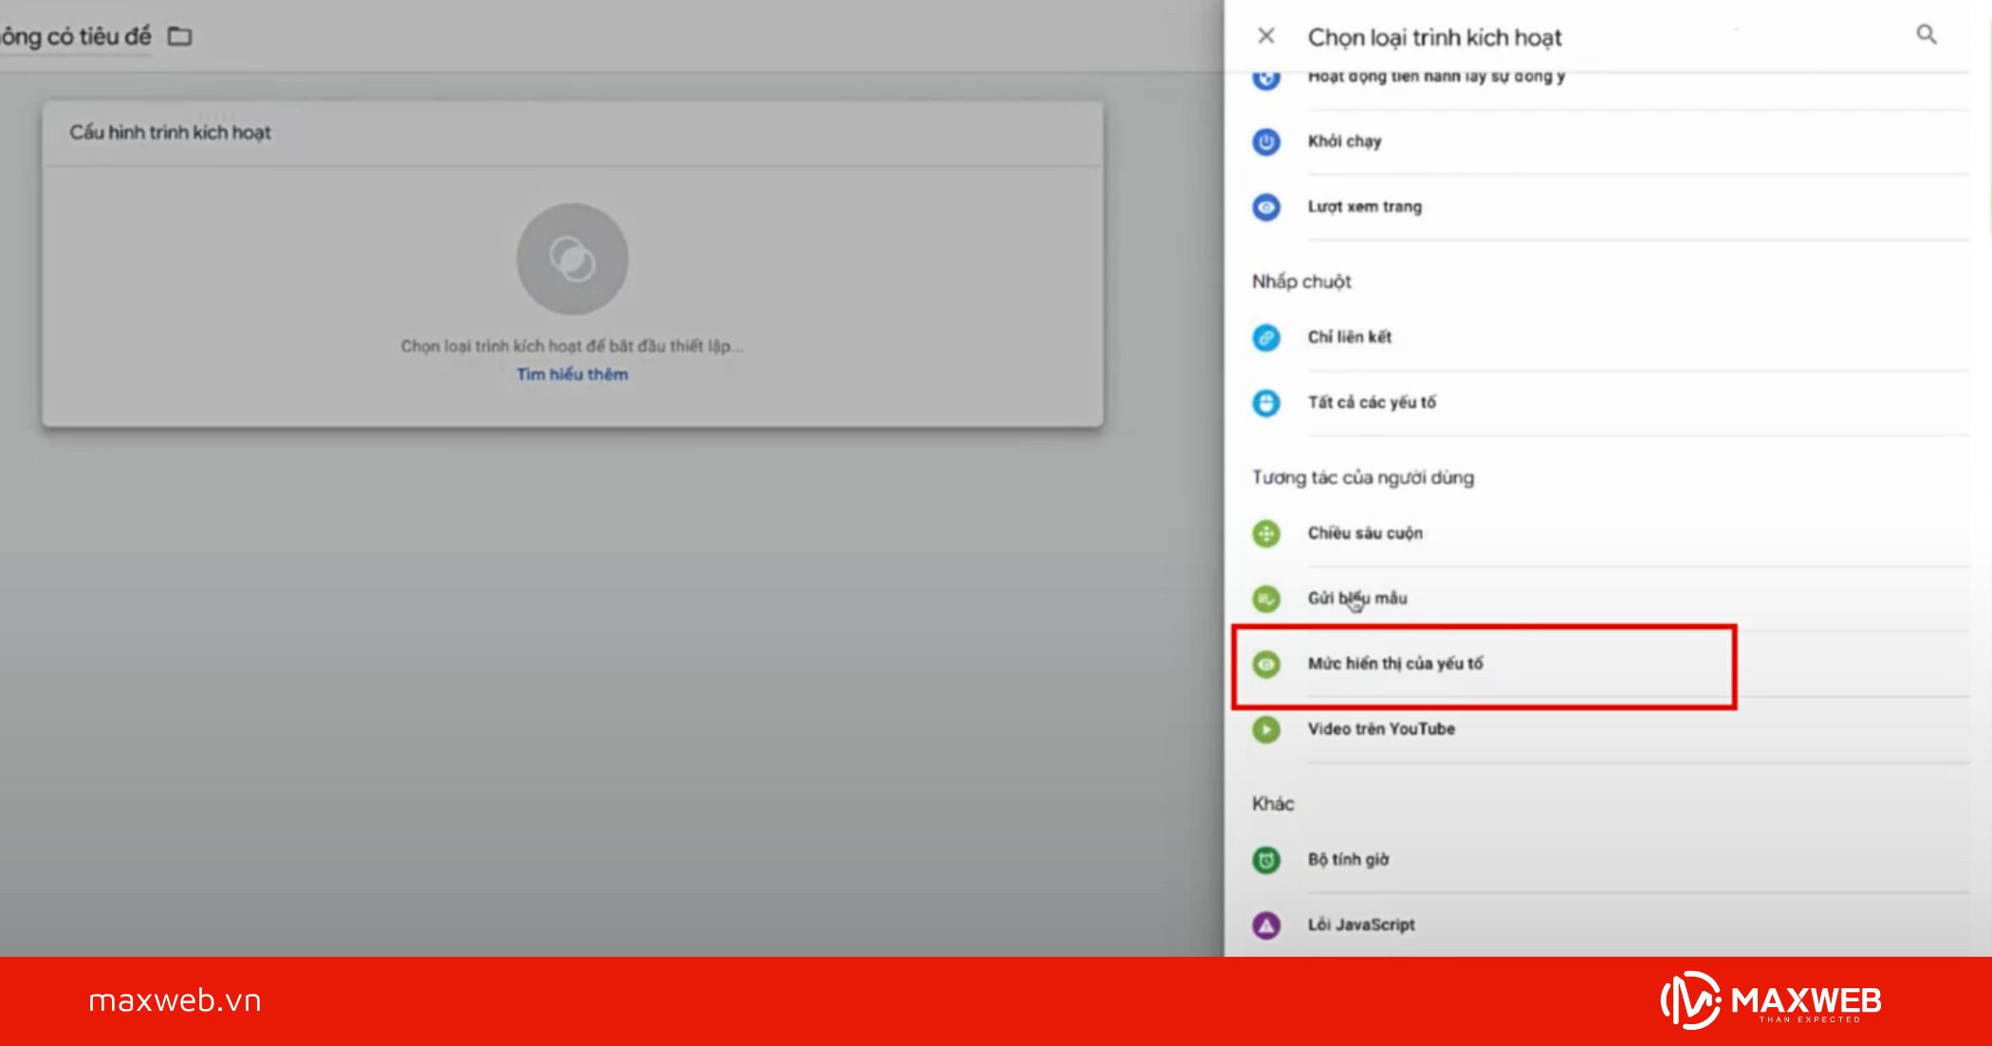Open the Tìm hiểu thêm link
The image size is (1992, 1046).
[x=572, y=375]
